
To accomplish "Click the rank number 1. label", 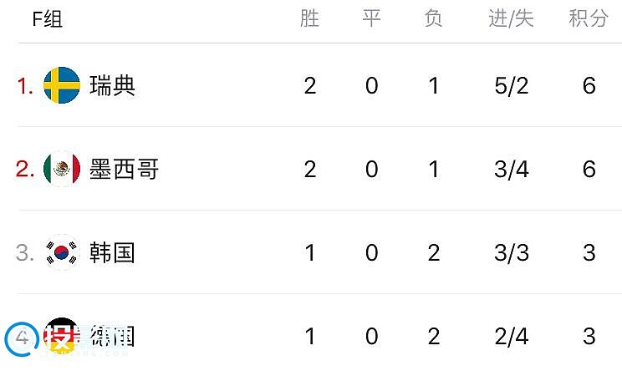I will pos(25,86).
